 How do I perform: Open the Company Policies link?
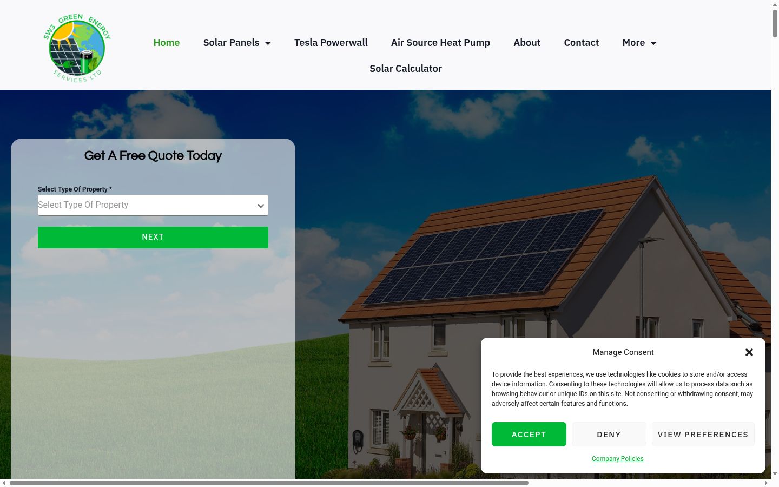pos(618,459)
